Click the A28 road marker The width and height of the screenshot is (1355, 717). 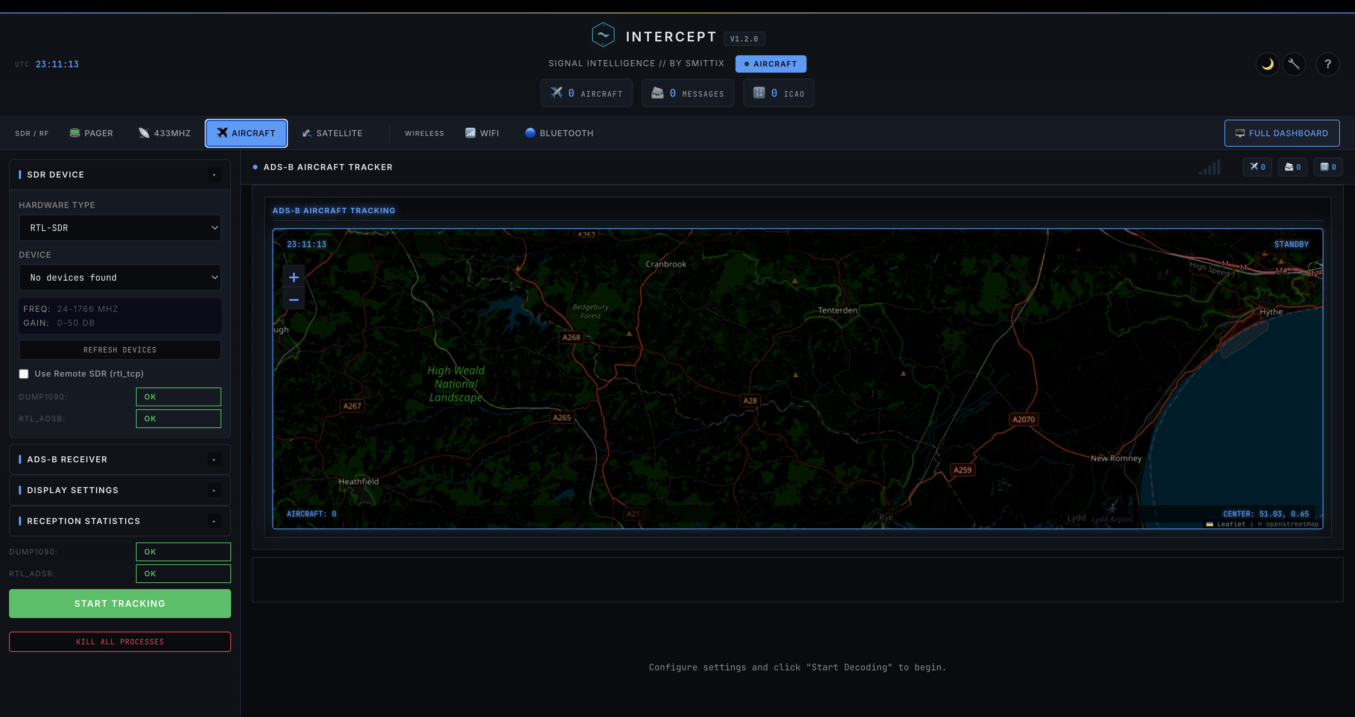[x=750, y=401]
